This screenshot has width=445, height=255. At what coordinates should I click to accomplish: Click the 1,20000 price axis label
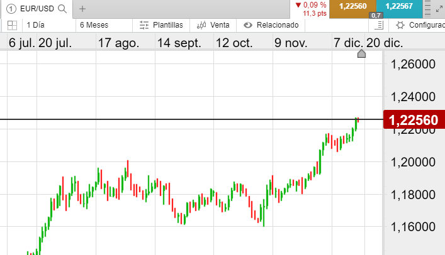pos(413,162)
